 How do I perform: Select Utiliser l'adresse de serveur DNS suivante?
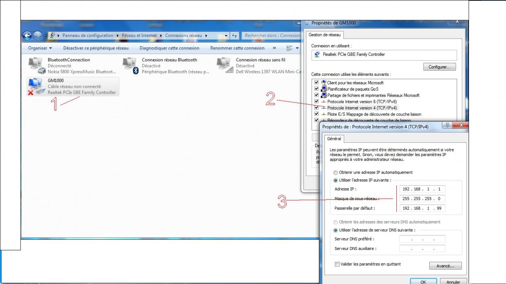[x=336, y=230]
